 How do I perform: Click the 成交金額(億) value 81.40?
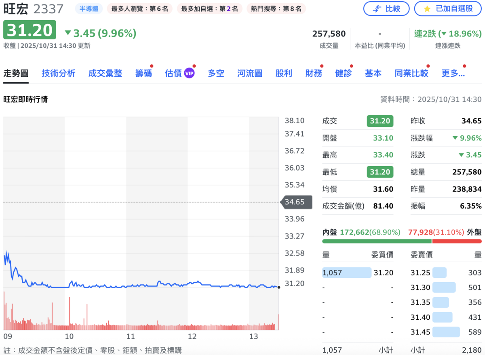[383, 206]
